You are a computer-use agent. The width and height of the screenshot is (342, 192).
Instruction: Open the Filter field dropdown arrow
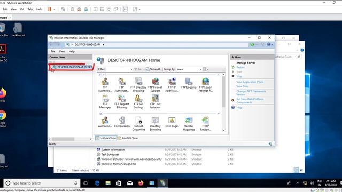pos(131,69)
